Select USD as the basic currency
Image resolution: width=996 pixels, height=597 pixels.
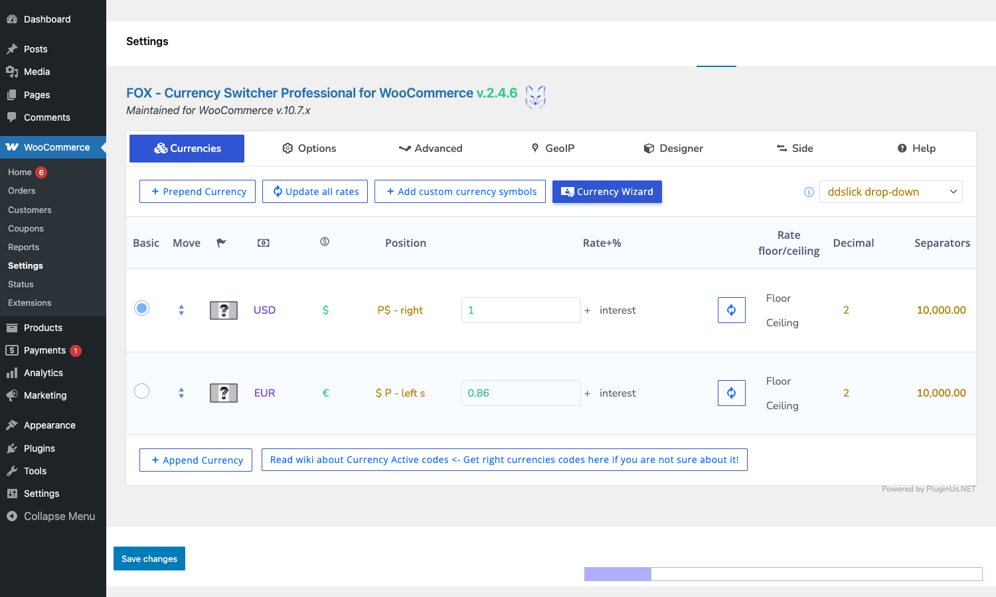(x=141, y=308)
